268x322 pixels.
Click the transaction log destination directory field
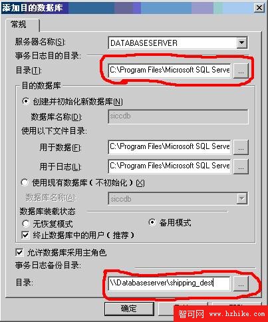pyautogui.click(x=170, y=71)
